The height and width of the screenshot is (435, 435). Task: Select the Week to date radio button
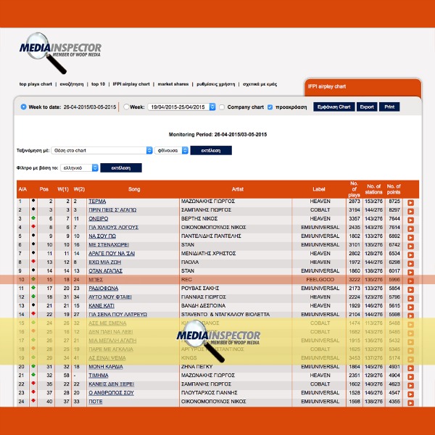(x=23, y=107)
